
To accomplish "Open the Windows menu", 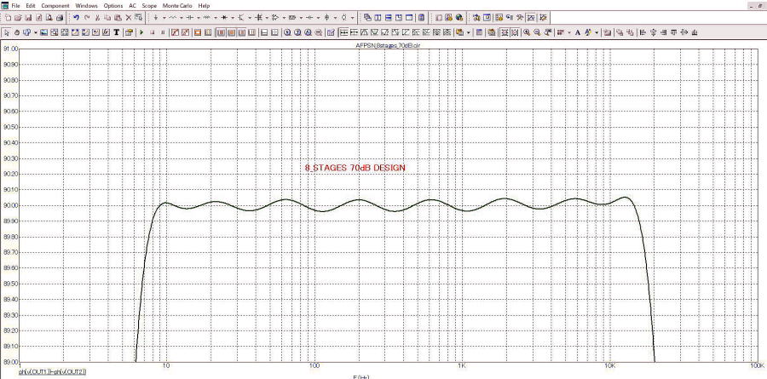I will [x=87, y=6].
